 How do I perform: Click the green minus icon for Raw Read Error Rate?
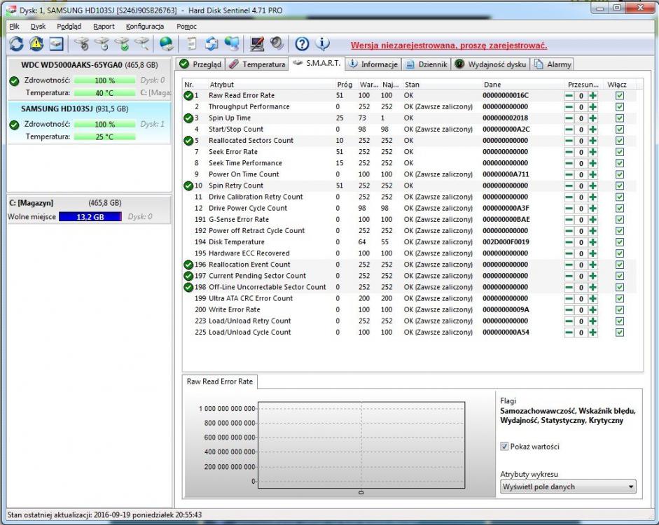click(x=569, y=96)
